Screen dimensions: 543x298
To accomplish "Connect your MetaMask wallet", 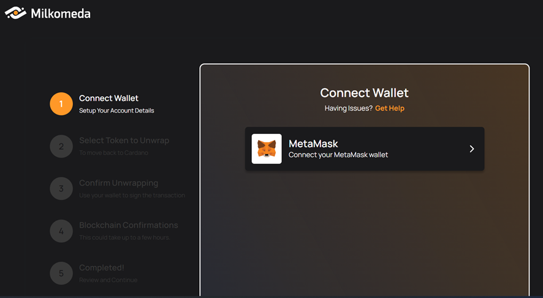I will (365, 149).
